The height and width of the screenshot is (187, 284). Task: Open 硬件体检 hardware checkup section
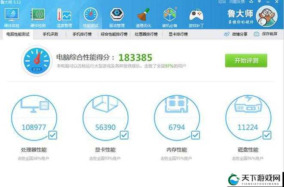tap(12, 18)
